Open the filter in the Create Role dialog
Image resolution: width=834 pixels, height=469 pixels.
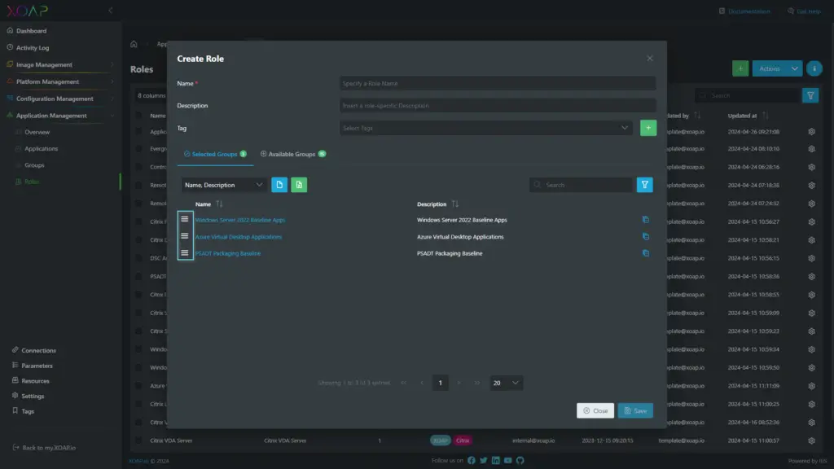point(645,185)
